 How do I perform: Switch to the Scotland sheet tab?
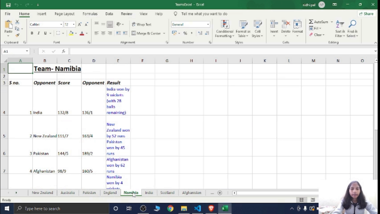167,193
